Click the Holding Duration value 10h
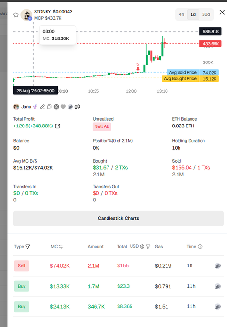 pos(176,148)
